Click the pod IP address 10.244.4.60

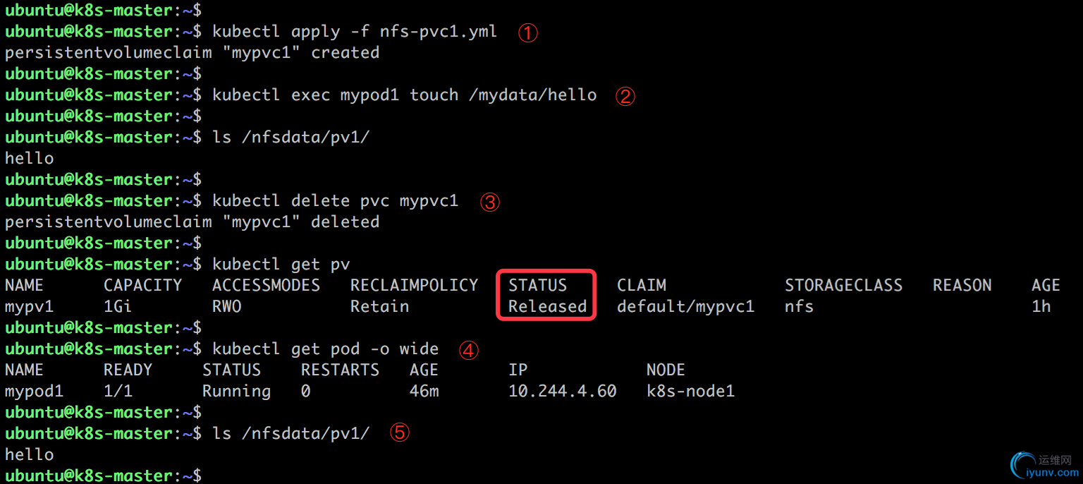coord(563,391)
